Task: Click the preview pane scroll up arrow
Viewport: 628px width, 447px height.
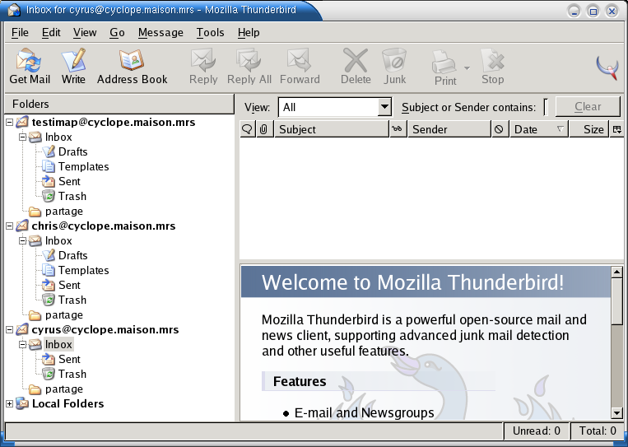Action: click(616, 272)
